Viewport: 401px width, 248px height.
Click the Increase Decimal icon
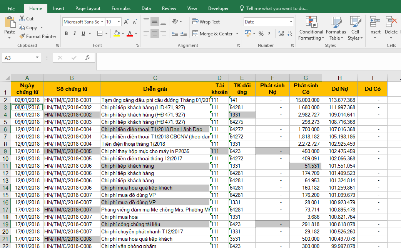coord(281,34)
